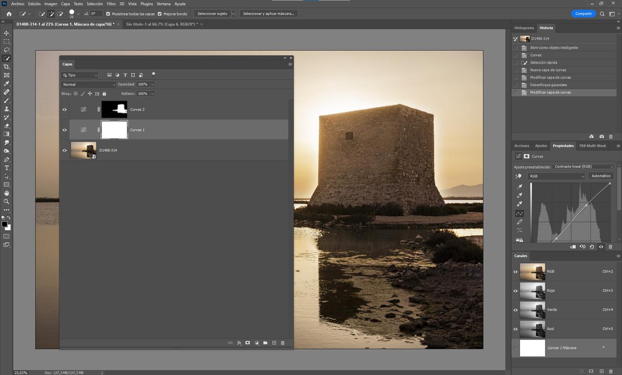Toggle 'Muestrear todas las capas' checkbox
Viewport: 622px width, 375px height.
[108, 14]
